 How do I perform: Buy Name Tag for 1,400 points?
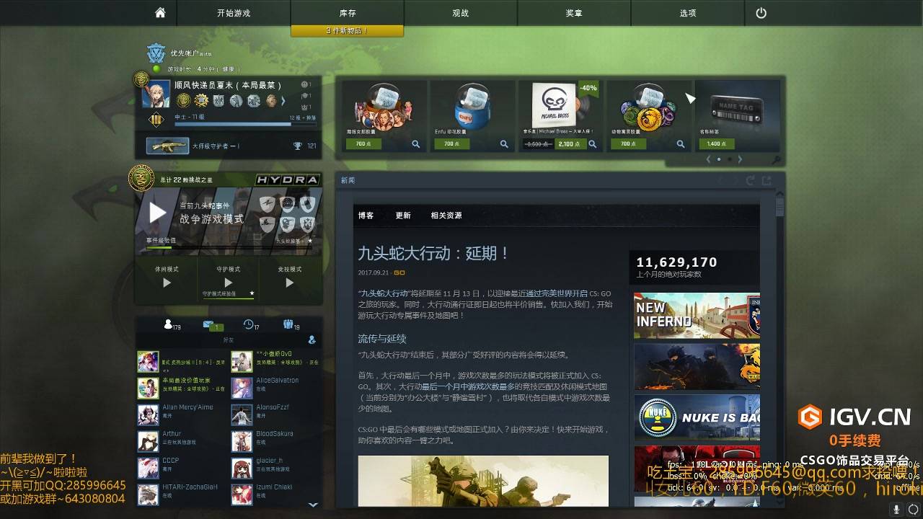coord(717,144)
